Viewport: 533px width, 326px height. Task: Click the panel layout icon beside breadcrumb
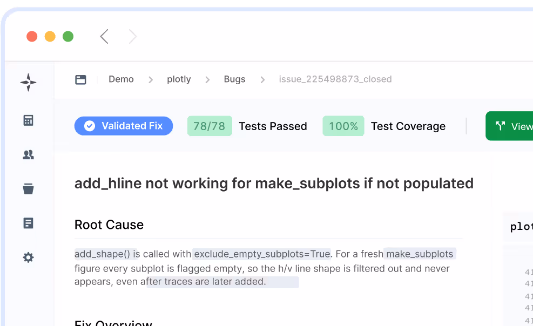click(80, 79)
